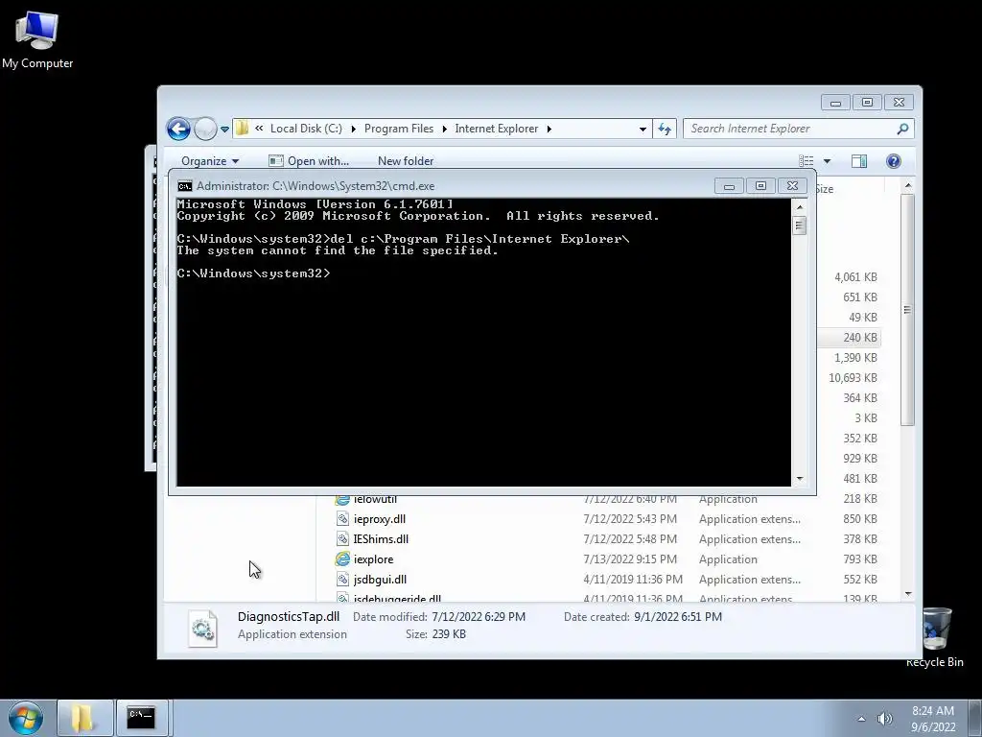This screenshot has width=982, height=737.
Task: Show hidden tray icons arrow
Action: (862, 719)
